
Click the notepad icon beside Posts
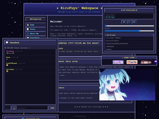28,29
